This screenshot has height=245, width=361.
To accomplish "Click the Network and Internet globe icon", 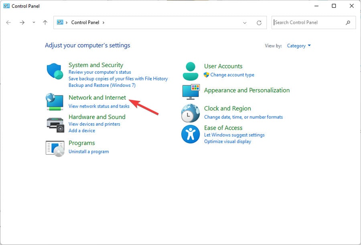I will tap(55, 102).
